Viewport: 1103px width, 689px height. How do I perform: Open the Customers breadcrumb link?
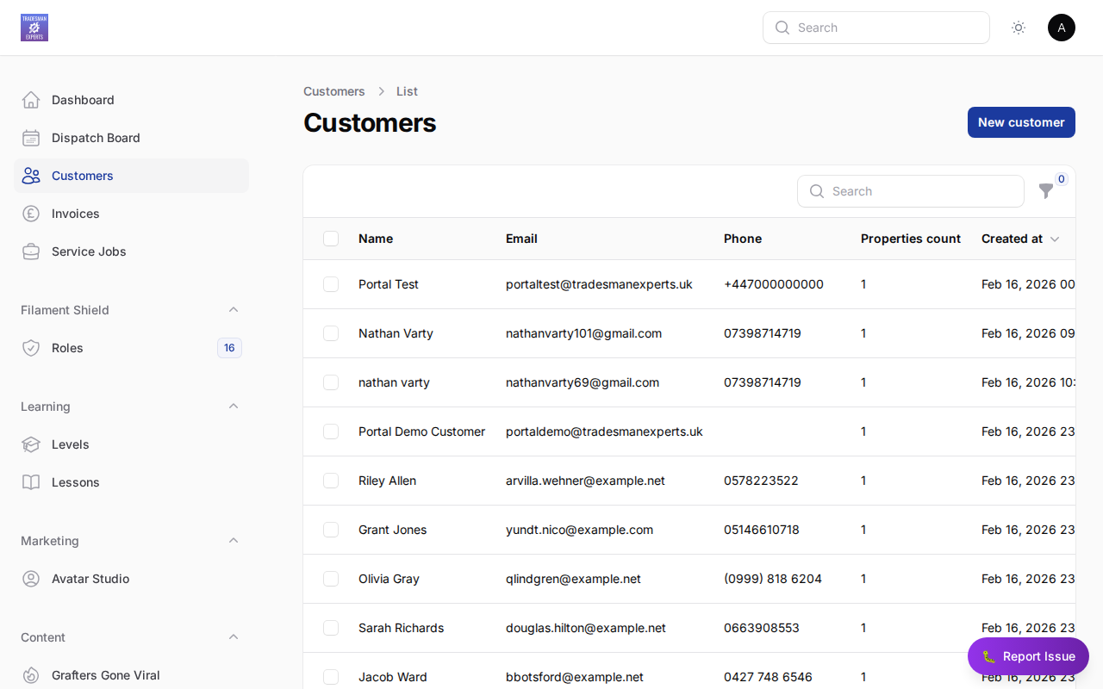click(x=334, y=91)
